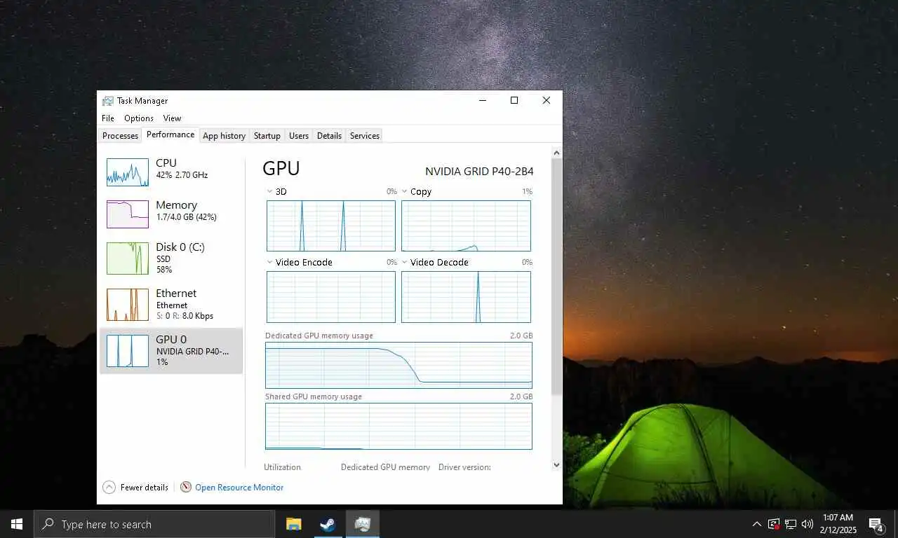
Task: Click the security alert tray icon
Action: pos(774,524)
